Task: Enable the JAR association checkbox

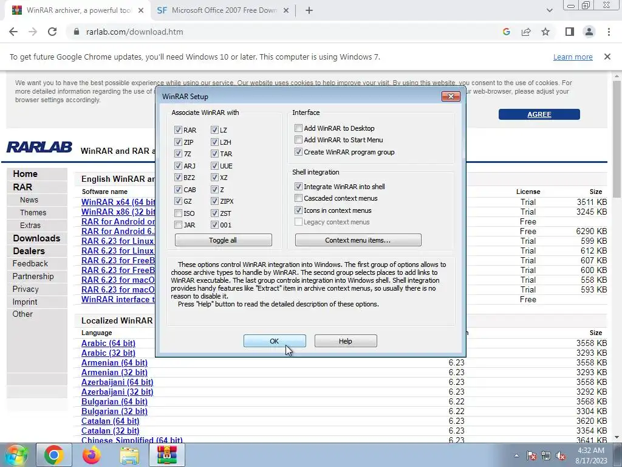Action: [178, 225]
